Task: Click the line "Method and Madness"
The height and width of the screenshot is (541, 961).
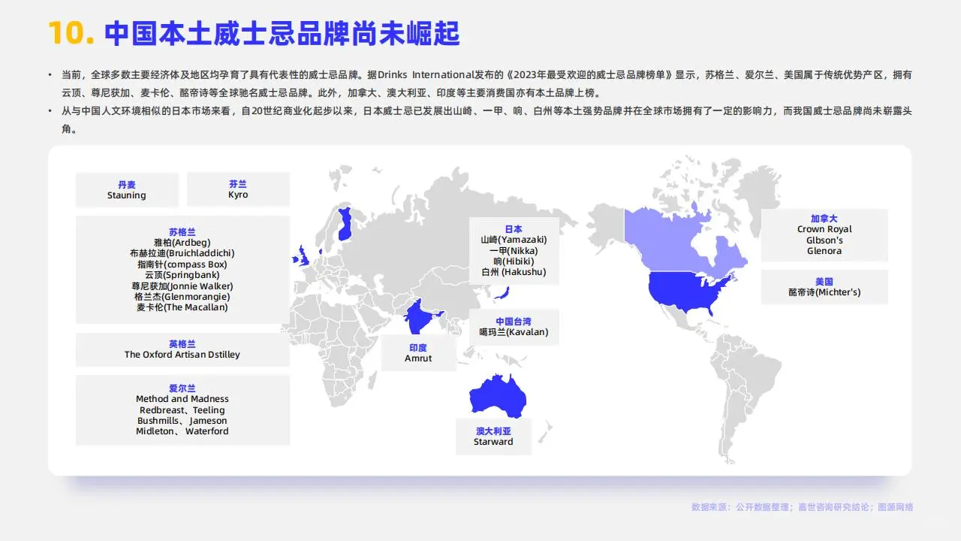Action: [x=182, y=399]
